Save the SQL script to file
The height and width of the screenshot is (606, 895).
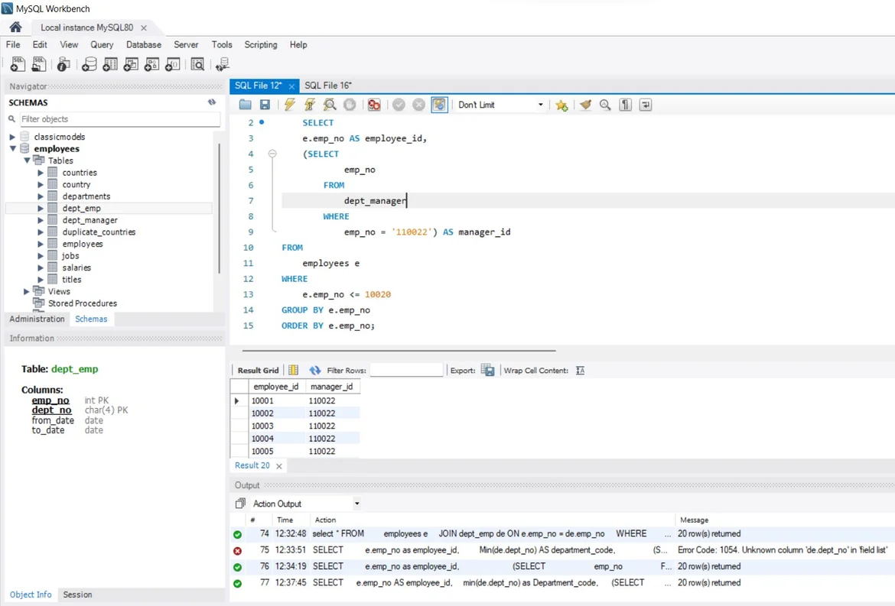[265, 105]
